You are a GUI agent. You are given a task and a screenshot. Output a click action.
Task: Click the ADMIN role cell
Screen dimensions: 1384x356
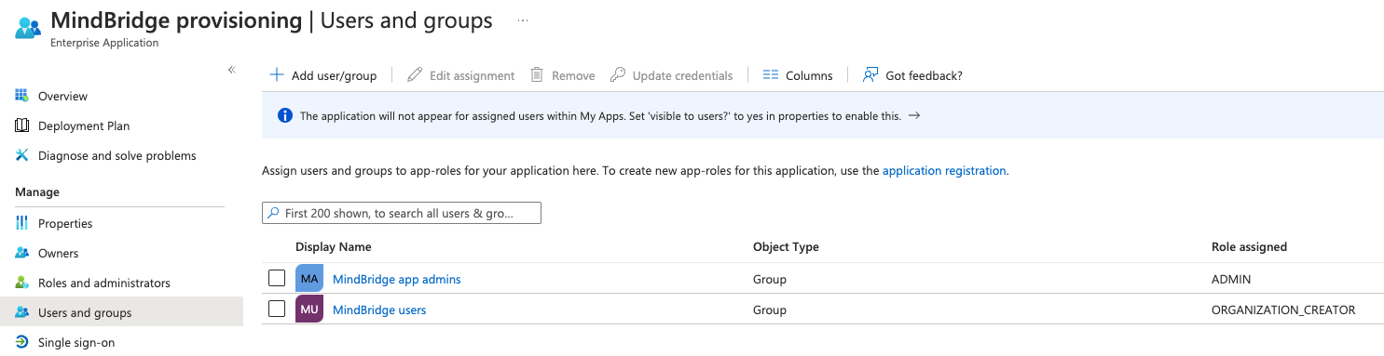(1231, 279)
